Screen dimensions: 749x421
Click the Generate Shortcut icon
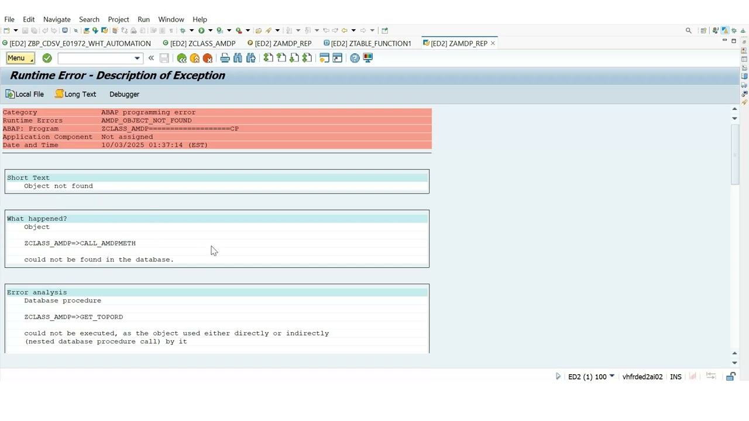tap(337, 58)
